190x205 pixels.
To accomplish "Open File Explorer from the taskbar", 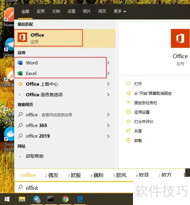I will pos(22,199).
